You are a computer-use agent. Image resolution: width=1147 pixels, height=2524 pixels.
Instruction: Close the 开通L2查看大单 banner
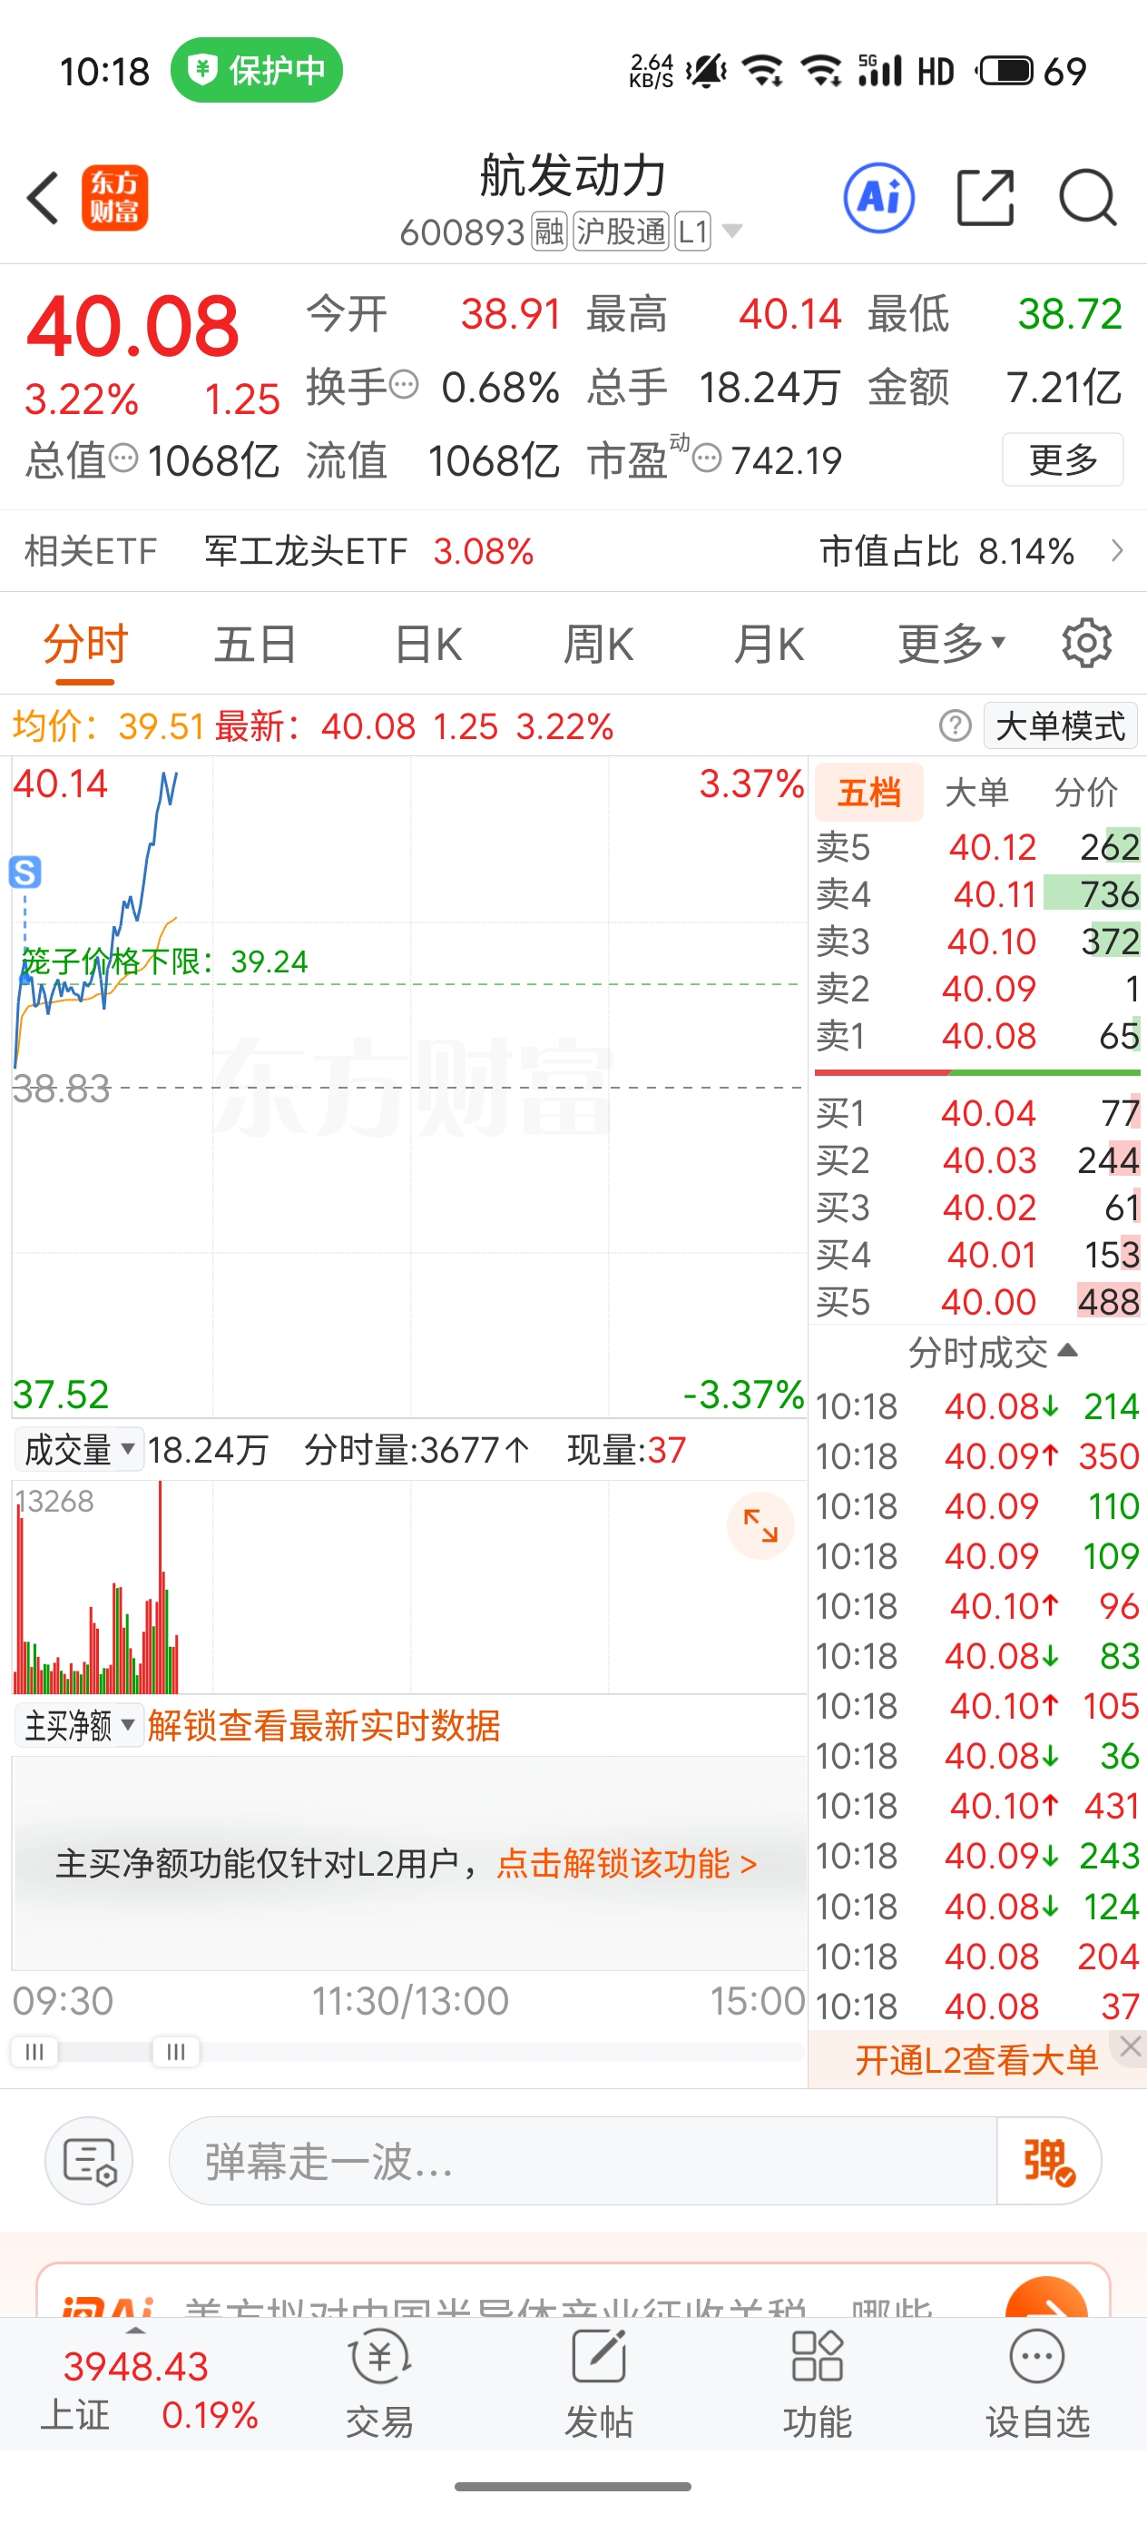click(x=1131, y=2046)
